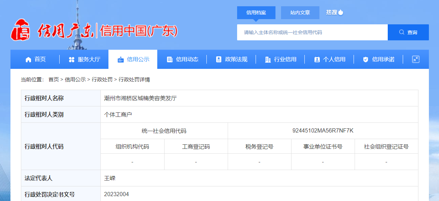This screenshot has width=439, height=201.
Task: Click the 信用中国(广东) site title
Action: coord(139,31)
